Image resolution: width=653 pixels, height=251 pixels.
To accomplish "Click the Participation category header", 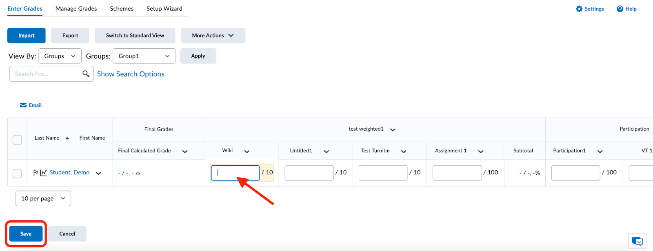I will coord(634,129).
